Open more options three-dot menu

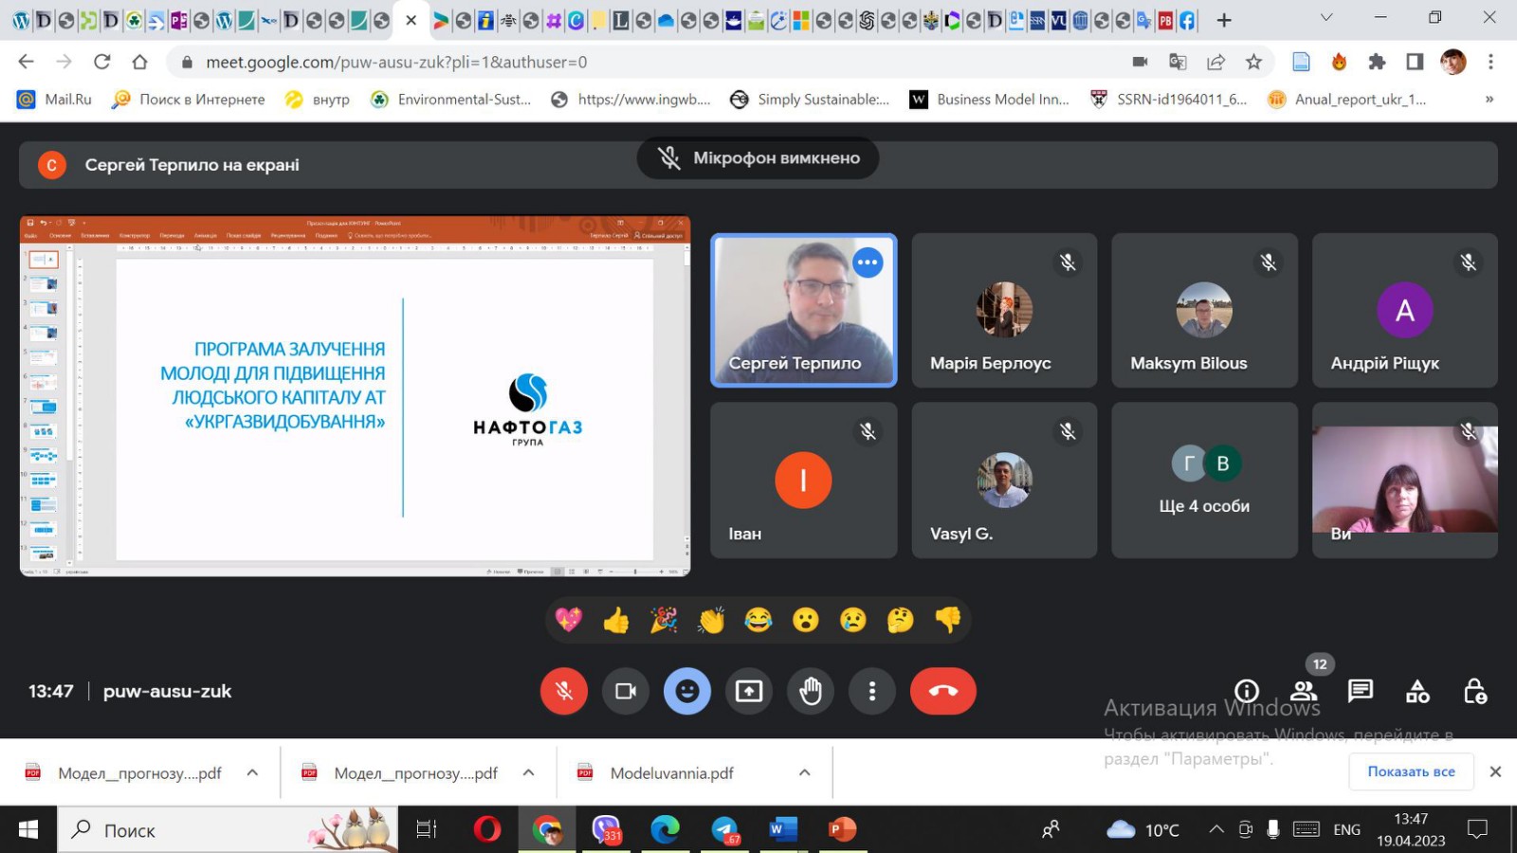872,691
